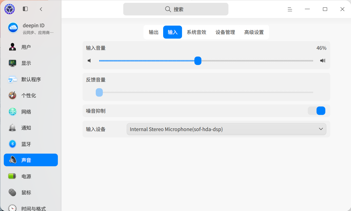Maximize the Control Center window

(325, 9)
